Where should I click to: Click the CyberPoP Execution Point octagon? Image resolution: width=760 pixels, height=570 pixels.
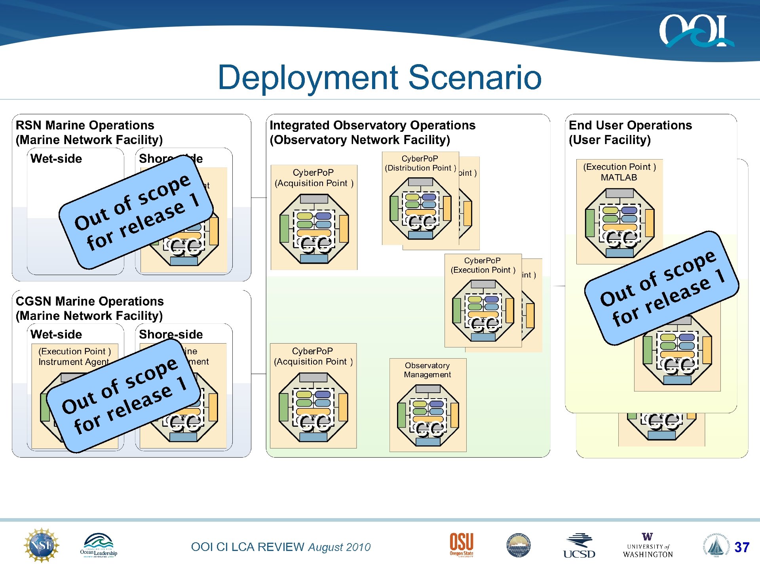(x=483, y=311)
